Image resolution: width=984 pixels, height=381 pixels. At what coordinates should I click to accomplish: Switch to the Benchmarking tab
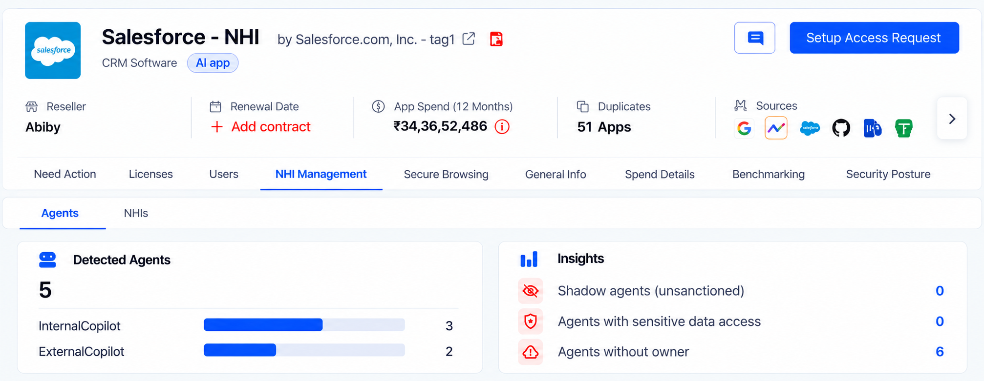769,174
